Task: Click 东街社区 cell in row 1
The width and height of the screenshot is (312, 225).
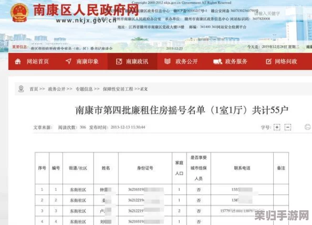Action: pos(78,190)
